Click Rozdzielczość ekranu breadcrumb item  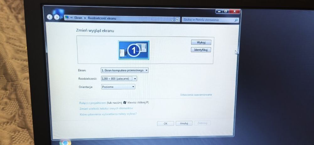click(x=102, y=18)
